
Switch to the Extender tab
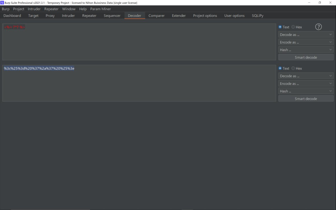179,16
